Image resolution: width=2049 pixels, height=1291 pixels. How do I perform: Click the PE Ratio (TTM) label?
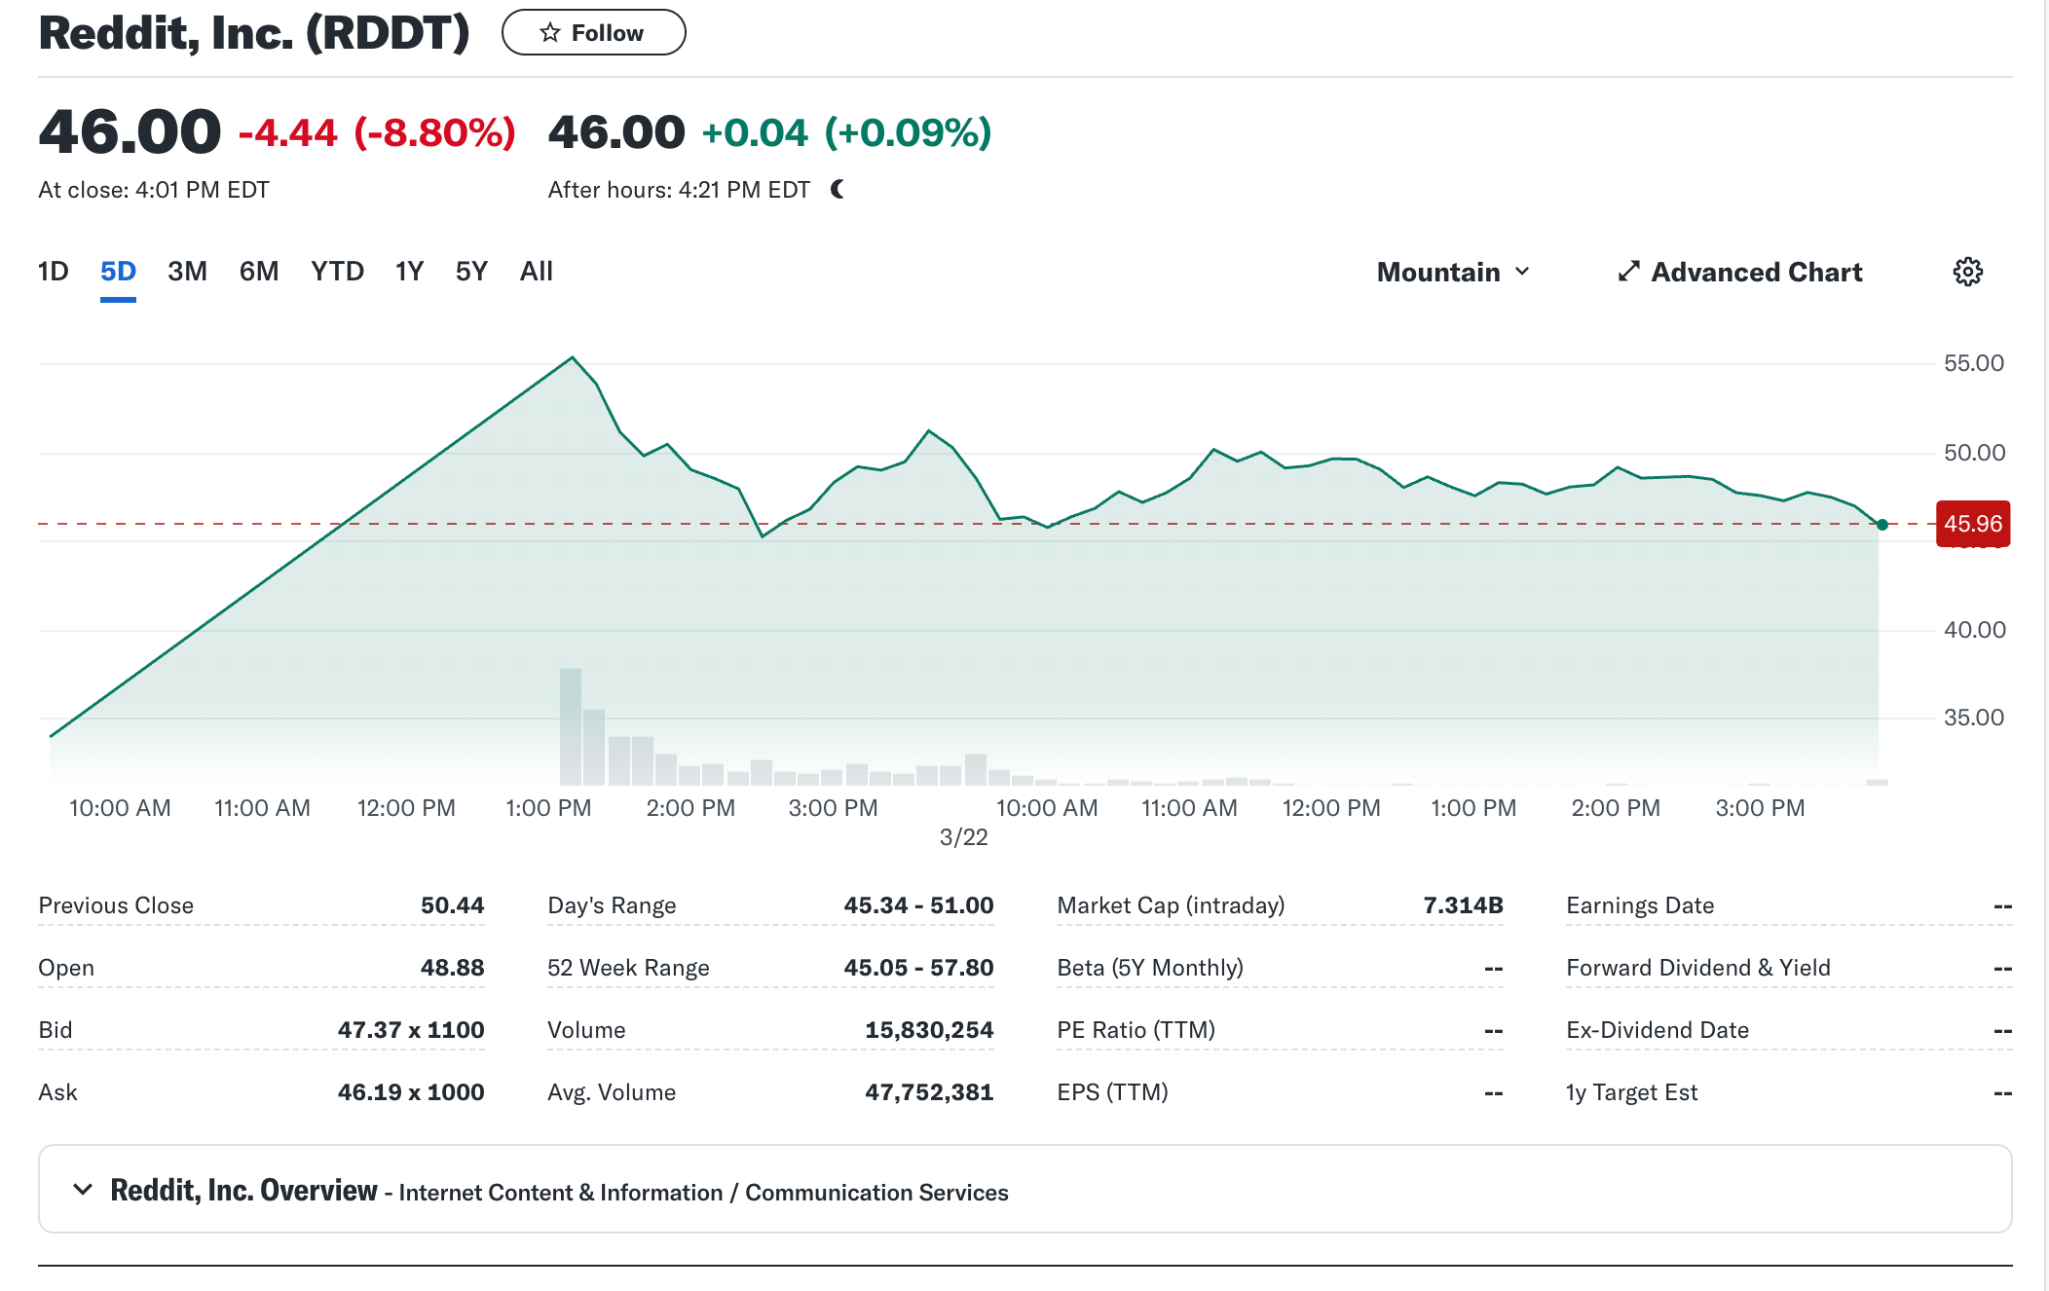[x=1136, y=1030]
